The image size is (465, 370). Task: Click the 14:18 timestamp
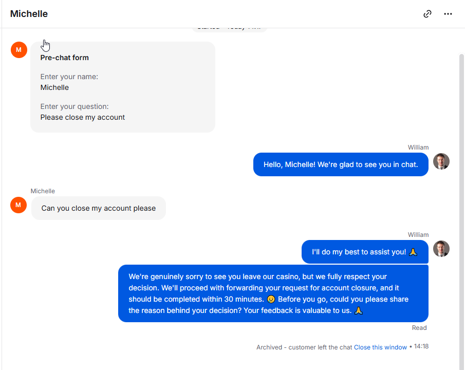click(421, 346)
